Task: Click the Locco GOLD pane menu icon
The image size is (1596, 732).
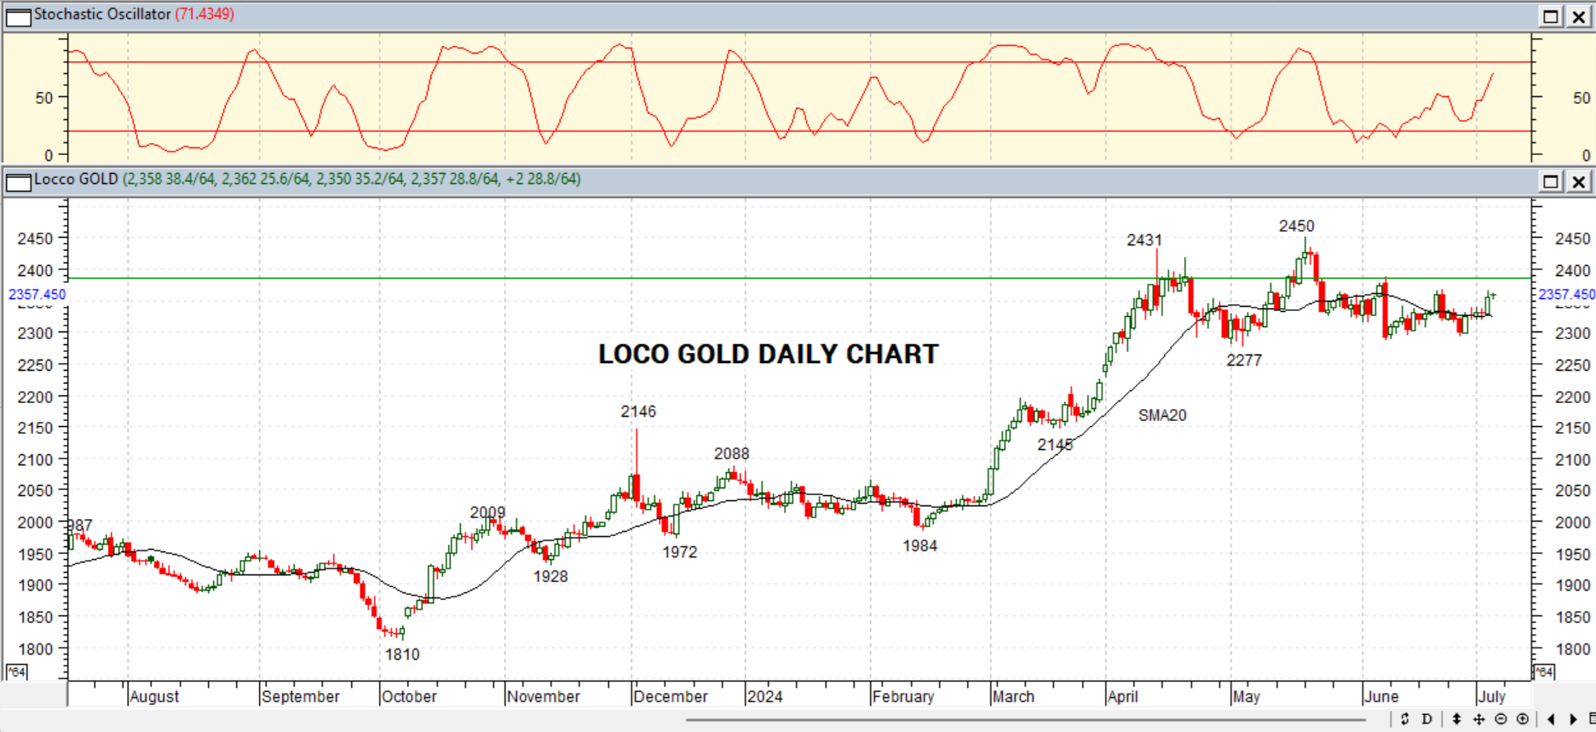Action: pyautogui.click(x=18, y=182)
